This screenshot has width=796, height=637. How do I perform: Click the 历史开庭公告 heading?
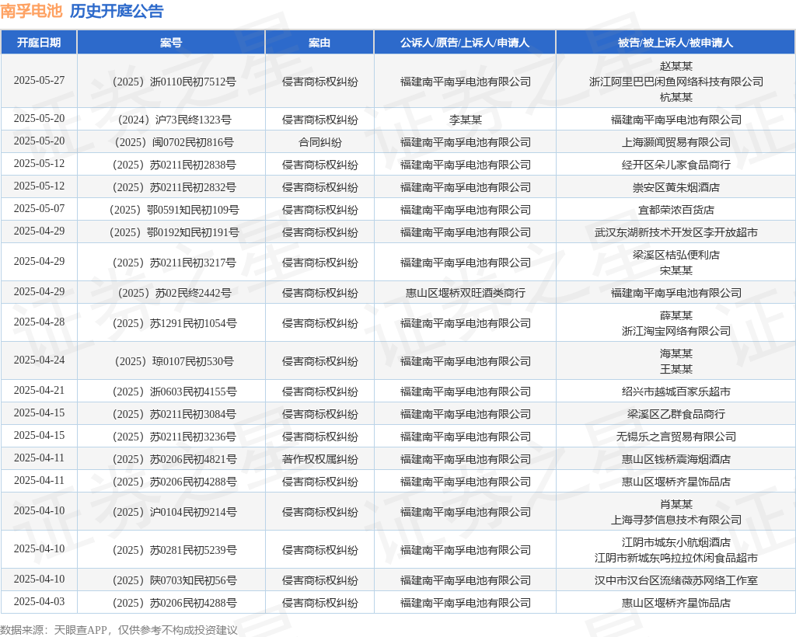(117, 11)
